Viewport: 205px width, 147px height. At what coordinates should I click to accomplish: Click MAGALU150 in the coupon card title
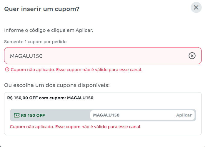[x=80, y=98]
